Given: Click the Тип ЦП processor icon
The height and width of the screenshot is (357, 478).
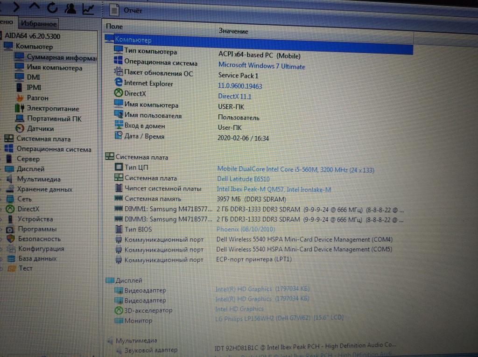Looking at the screenshot, I should [119, 167].
